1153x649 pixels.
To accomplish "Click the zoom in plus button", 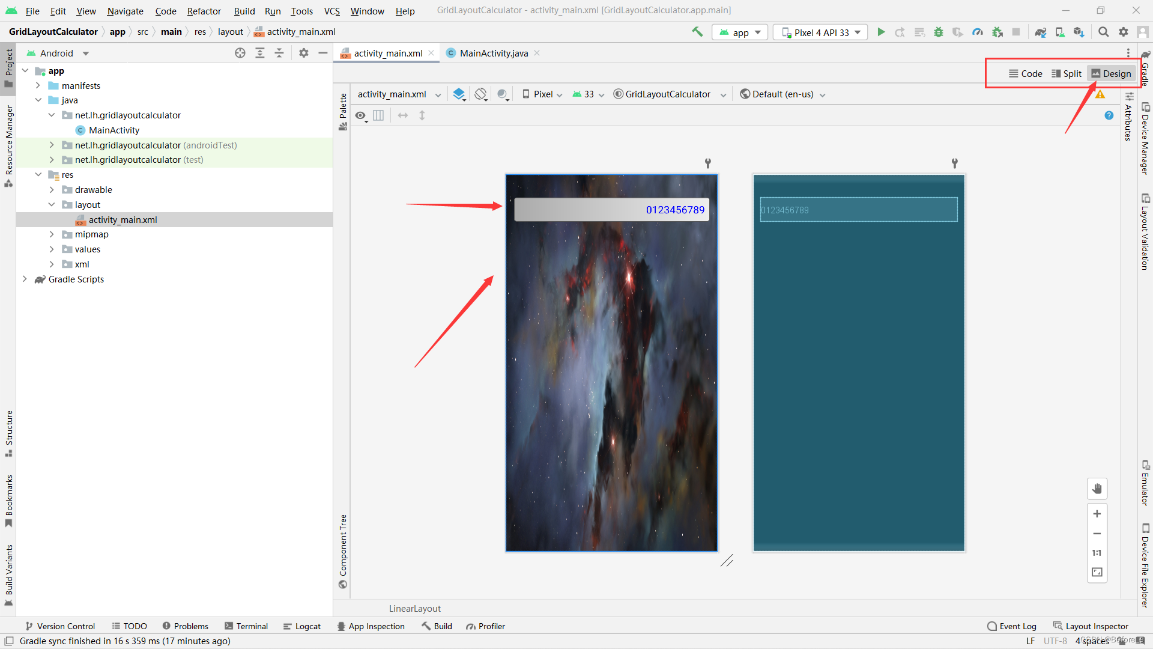I will (1097, 514).
